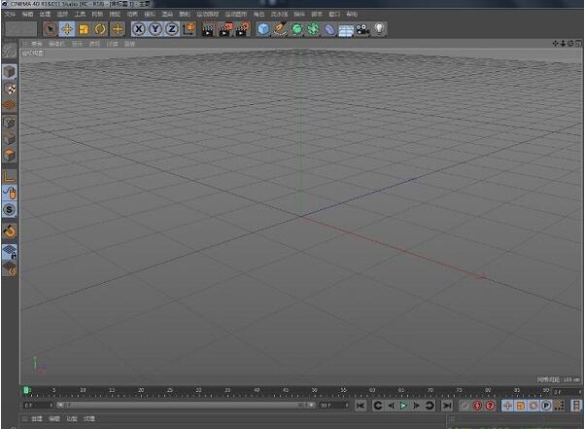Toggle the X axis lock

click(139, 29)
